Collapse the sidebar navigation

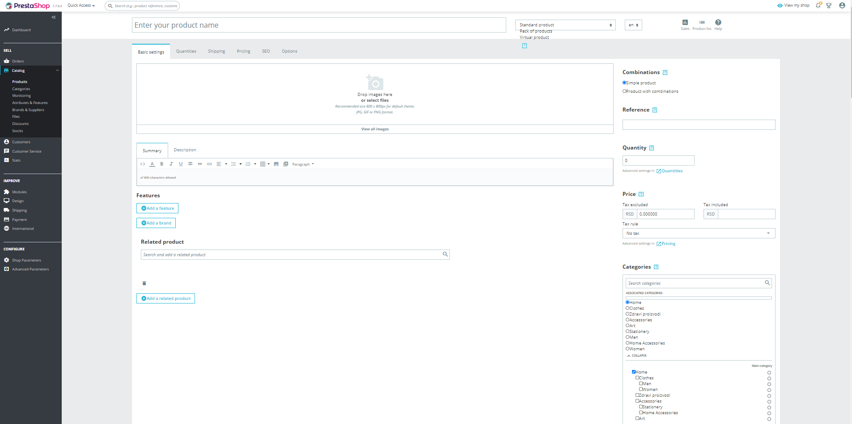[x=54, y=17]
